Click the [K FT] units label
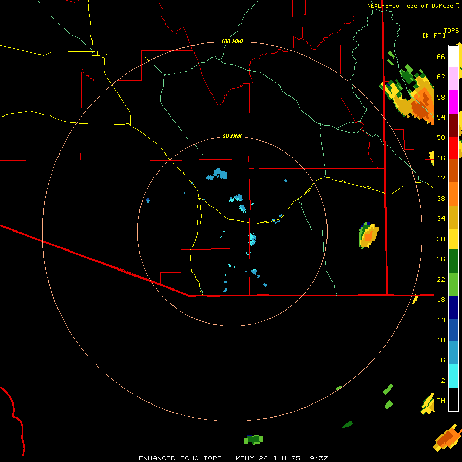This screenshot has height=462, width=462. (x=434, y=35)
